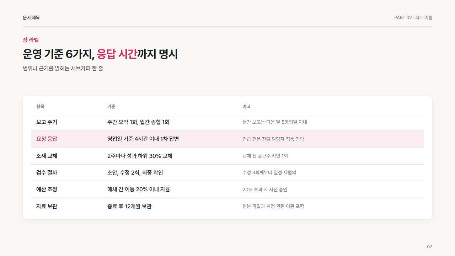Viewport: 455px width, 256px height.
Task: Click the '문서 제목' header text
Action: 31,17
